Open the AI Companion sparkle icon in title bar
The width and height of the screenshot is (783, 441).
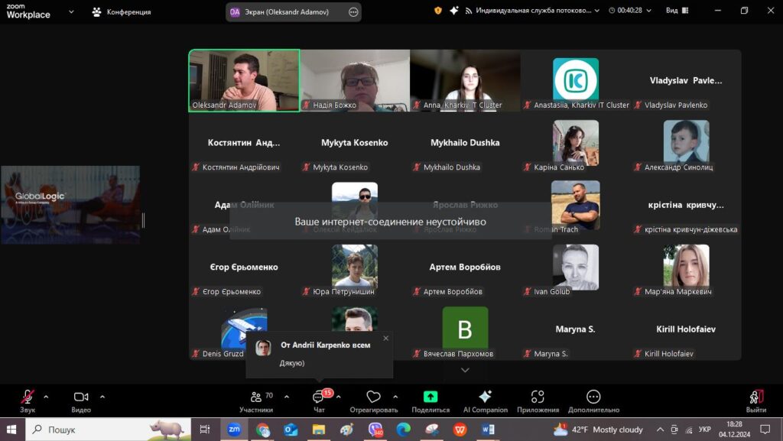point(454,11)
